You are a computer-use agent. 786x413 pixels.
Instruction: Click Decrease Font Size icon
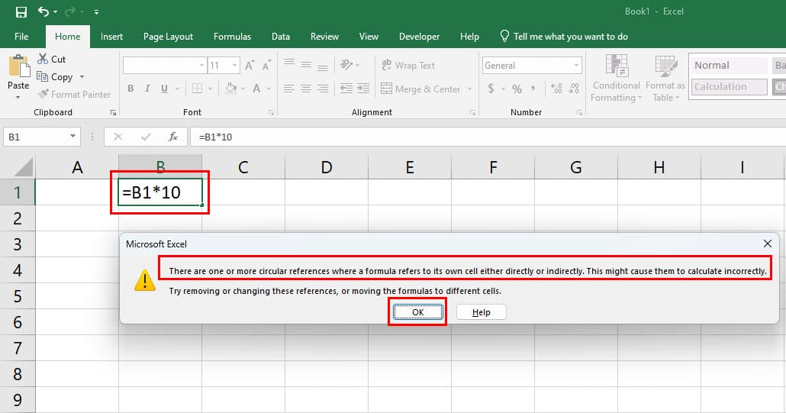(266, 65)
